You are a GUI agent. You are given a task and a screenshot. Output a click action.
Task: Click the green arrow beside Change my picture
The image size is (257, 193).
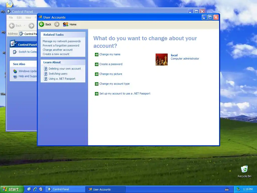click(97, 74)
